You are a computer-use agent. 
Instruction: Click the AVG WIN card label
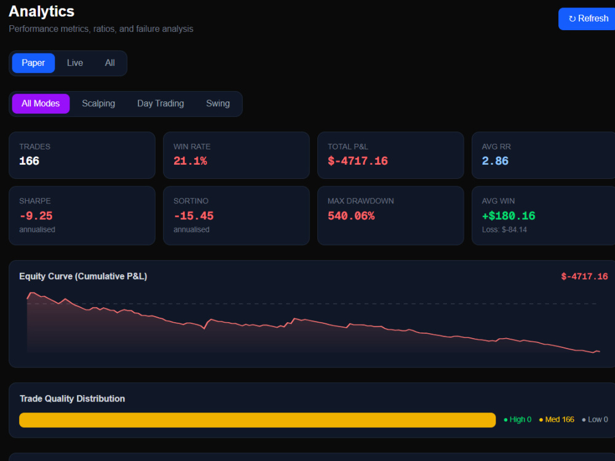click(498, 201)
